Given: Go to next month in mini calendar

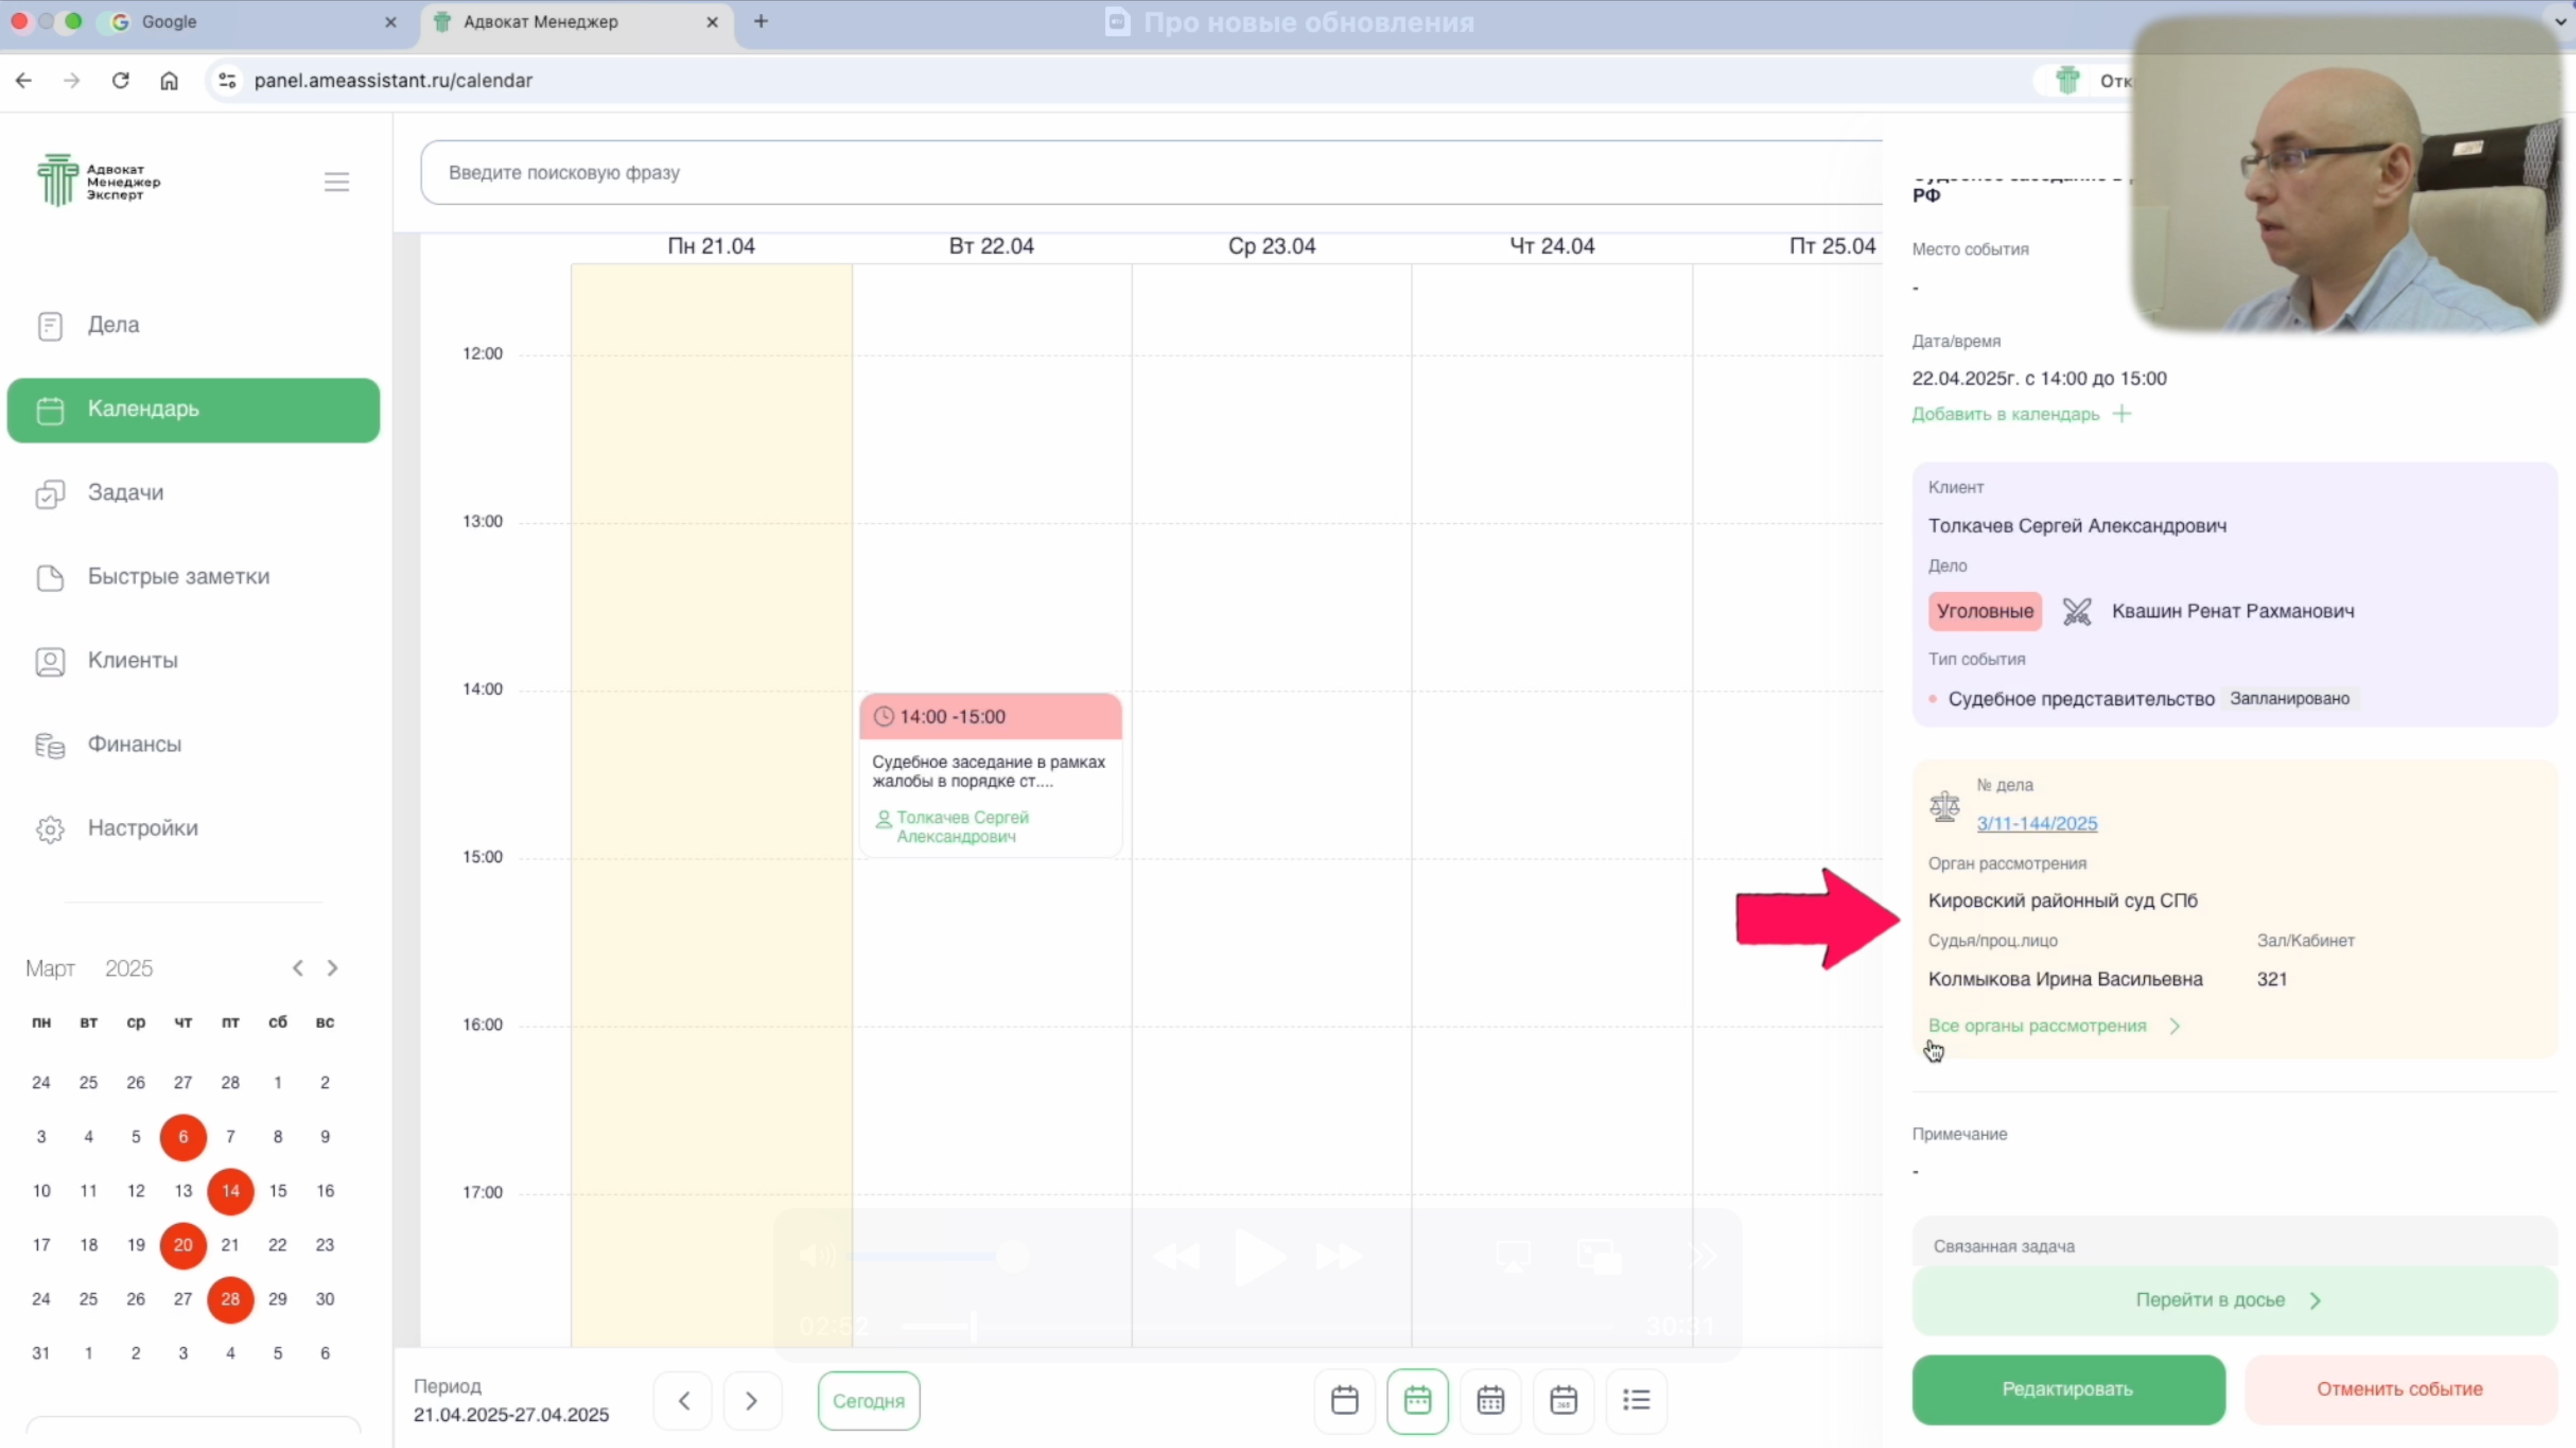Looking at the screenshot, I should 332,968.
